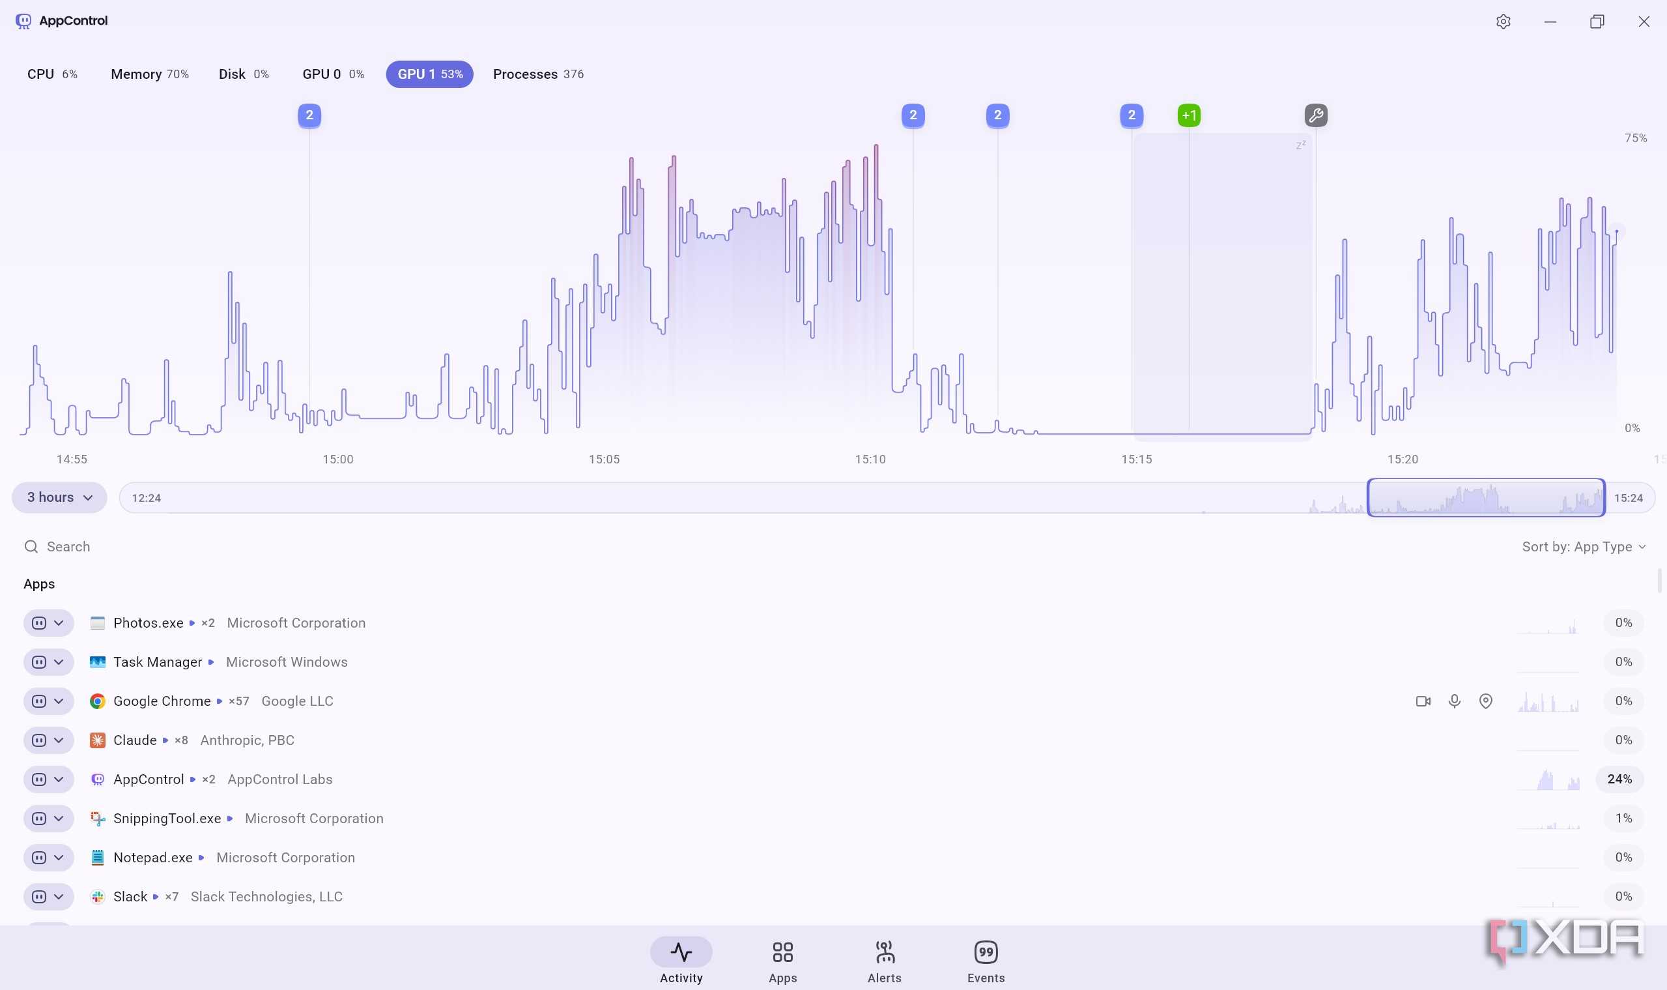Open the Apps view in the bottom navigation
Viewport: 1667px width, 990px height.
[x=783, y=961]
